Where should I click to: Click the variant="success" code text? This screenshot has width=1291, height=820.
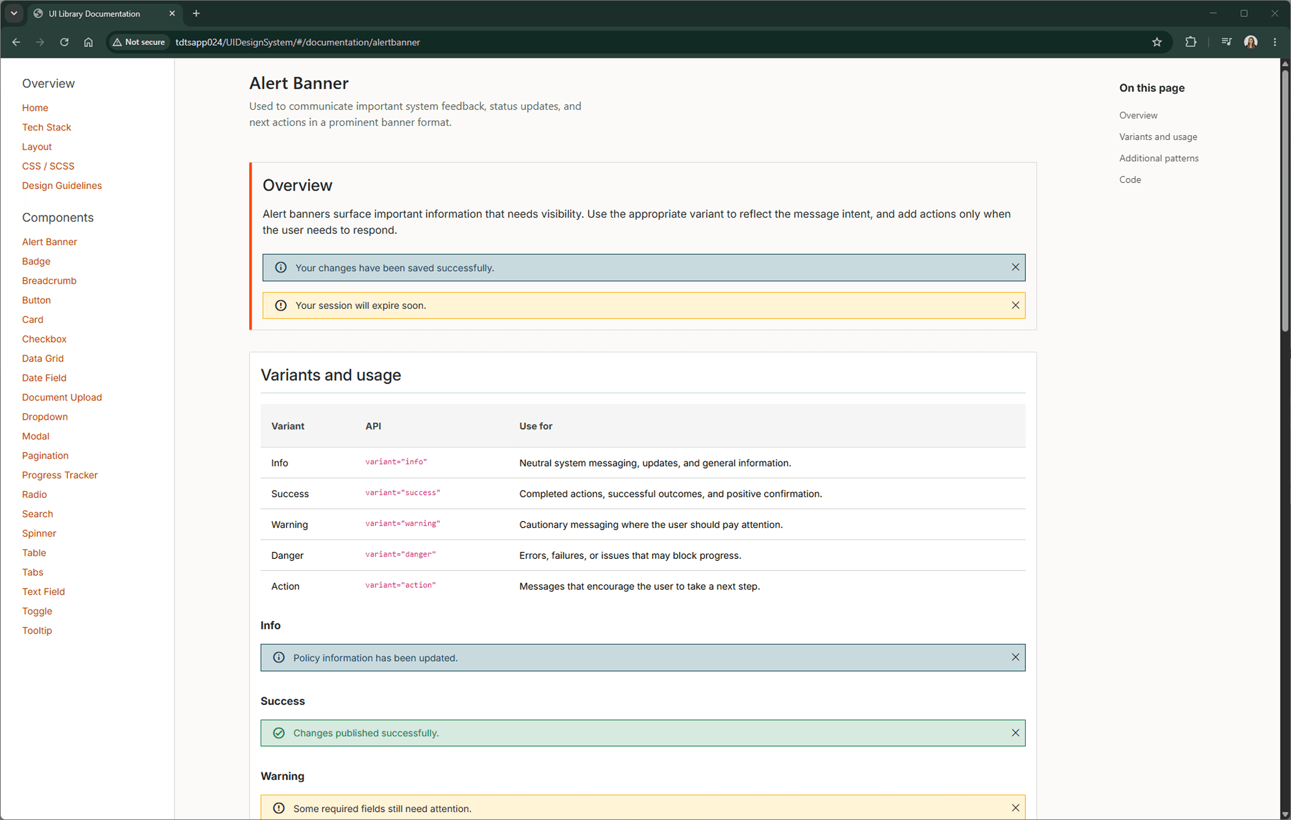coord(402,492)
